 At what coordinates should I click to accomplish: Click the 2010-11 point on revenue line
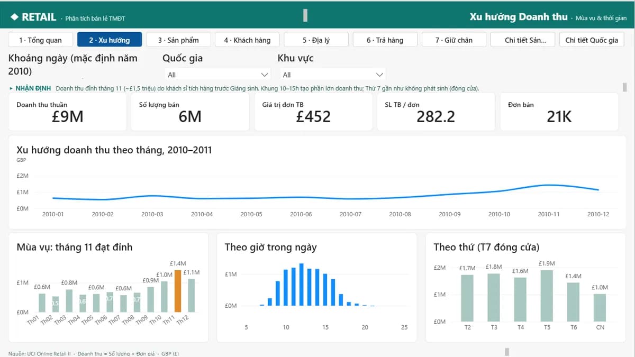(549, 185)
